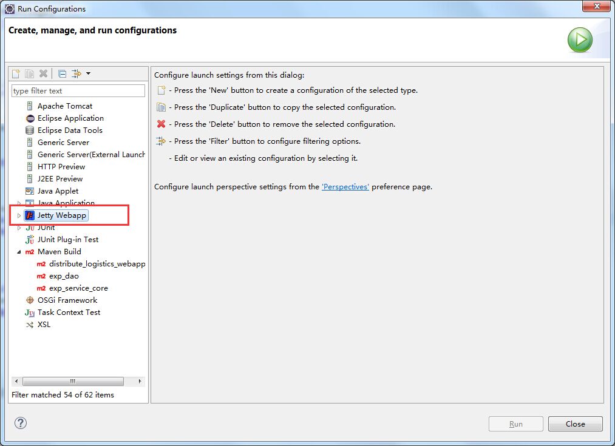Click the JUnit Ju icon
Image resolution: width=615 pixels, height=446 pixels.
(x=30, y=228)
